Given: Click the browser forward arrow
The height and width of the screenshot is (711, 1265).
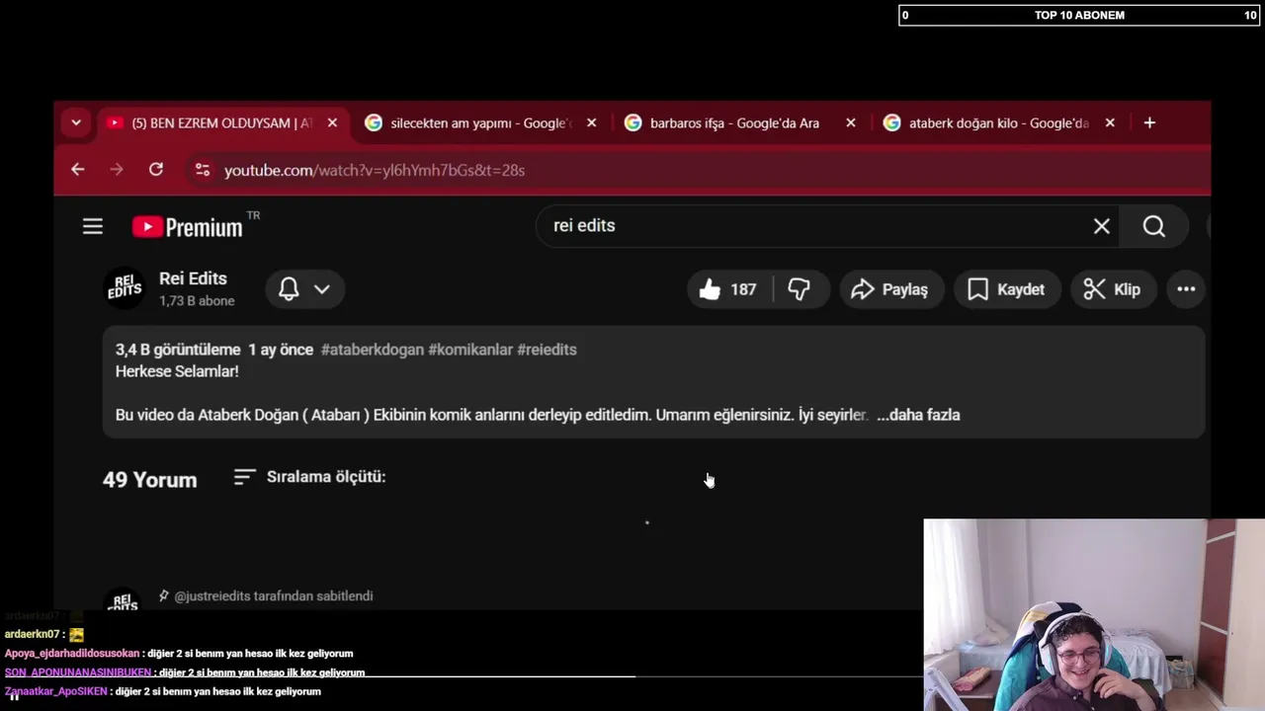Looking at the screenshot, I should [117, 170].
